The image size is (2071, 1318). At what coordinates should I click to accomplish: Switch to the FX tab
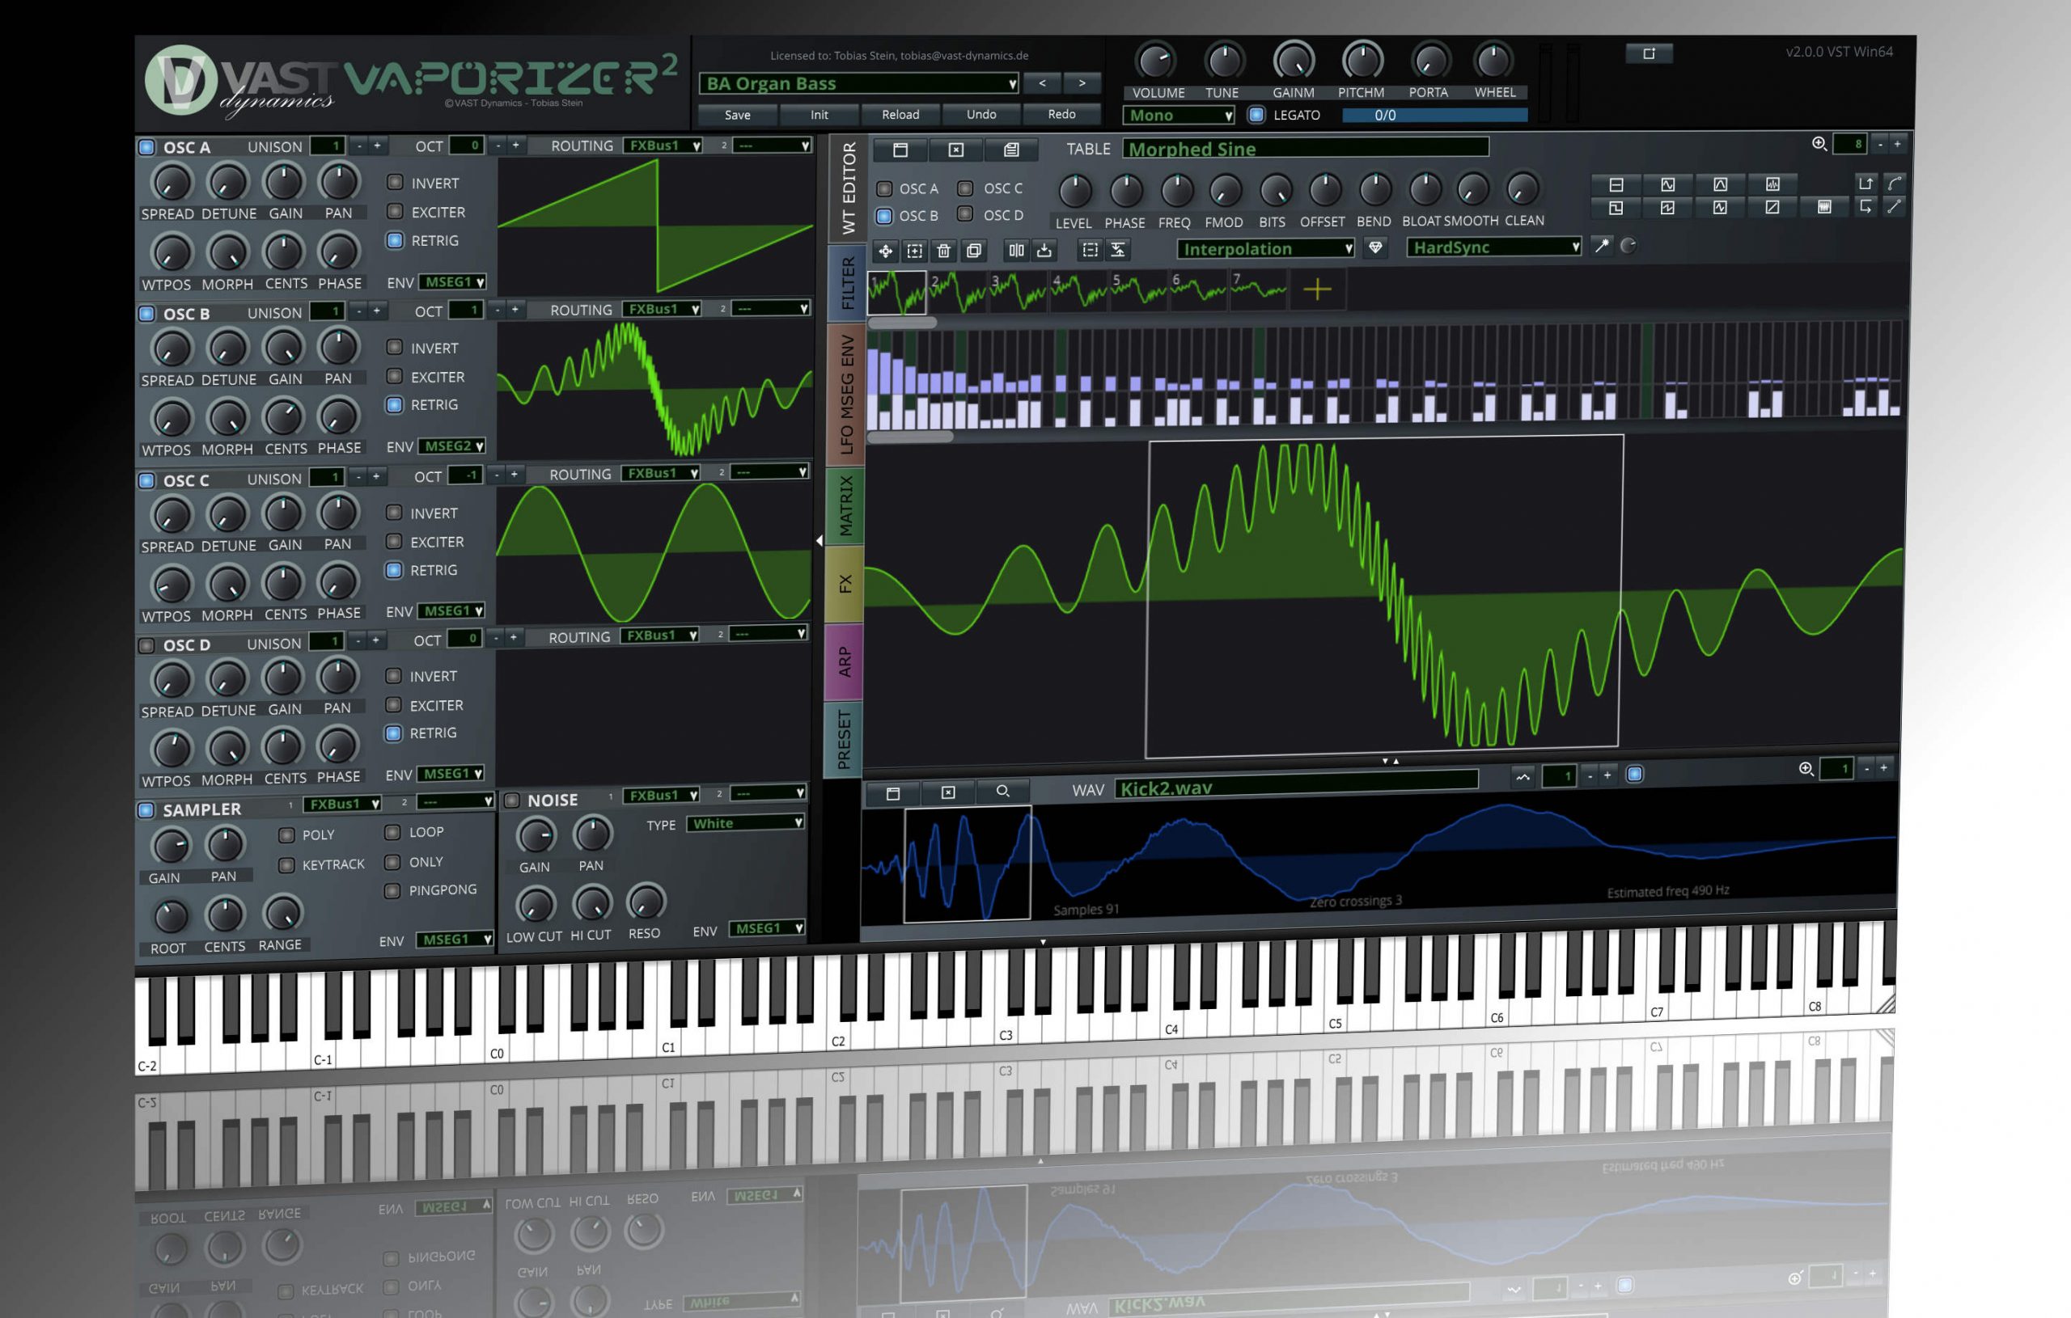point(845,584)
